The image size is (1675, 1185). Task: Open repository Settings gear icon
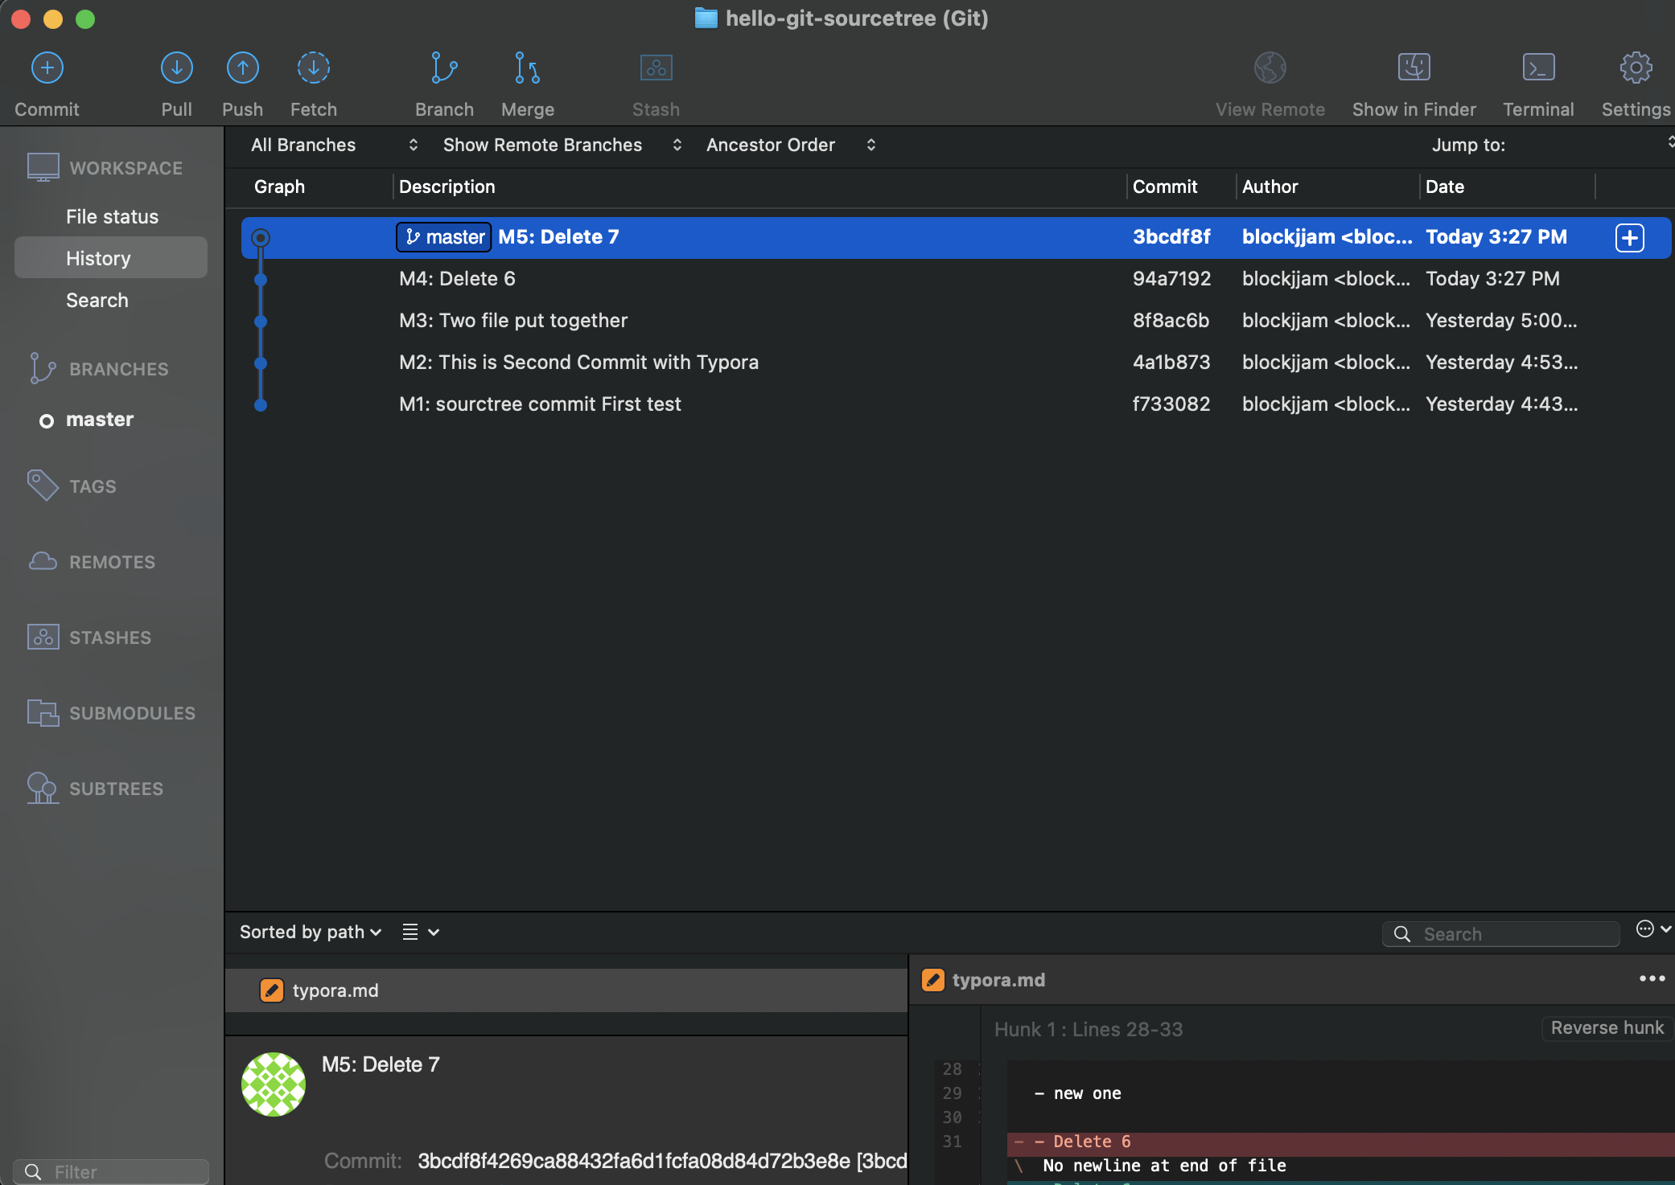[1635, 68]
